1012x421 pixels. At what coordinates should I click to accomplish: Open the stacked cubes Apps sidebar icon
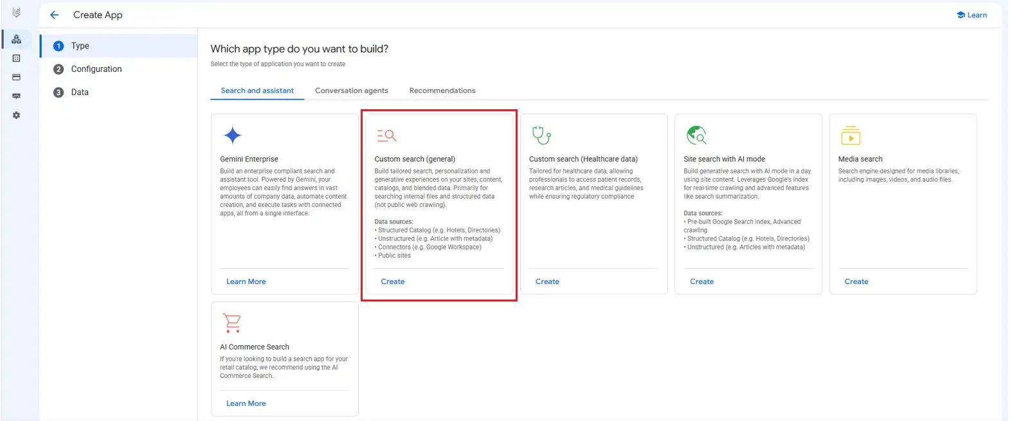[x=17, y=39]
